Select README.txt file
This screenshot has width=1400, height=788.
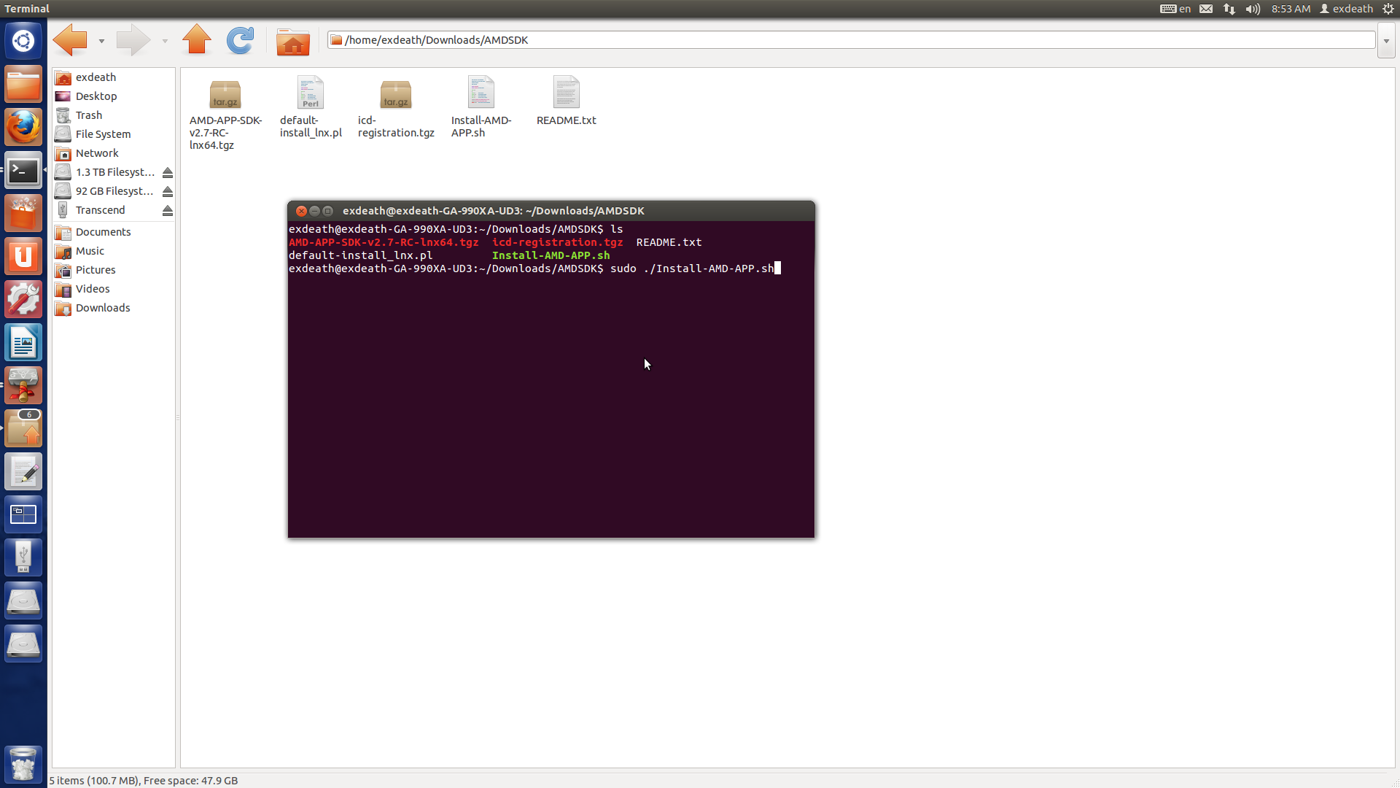(567, 101)
